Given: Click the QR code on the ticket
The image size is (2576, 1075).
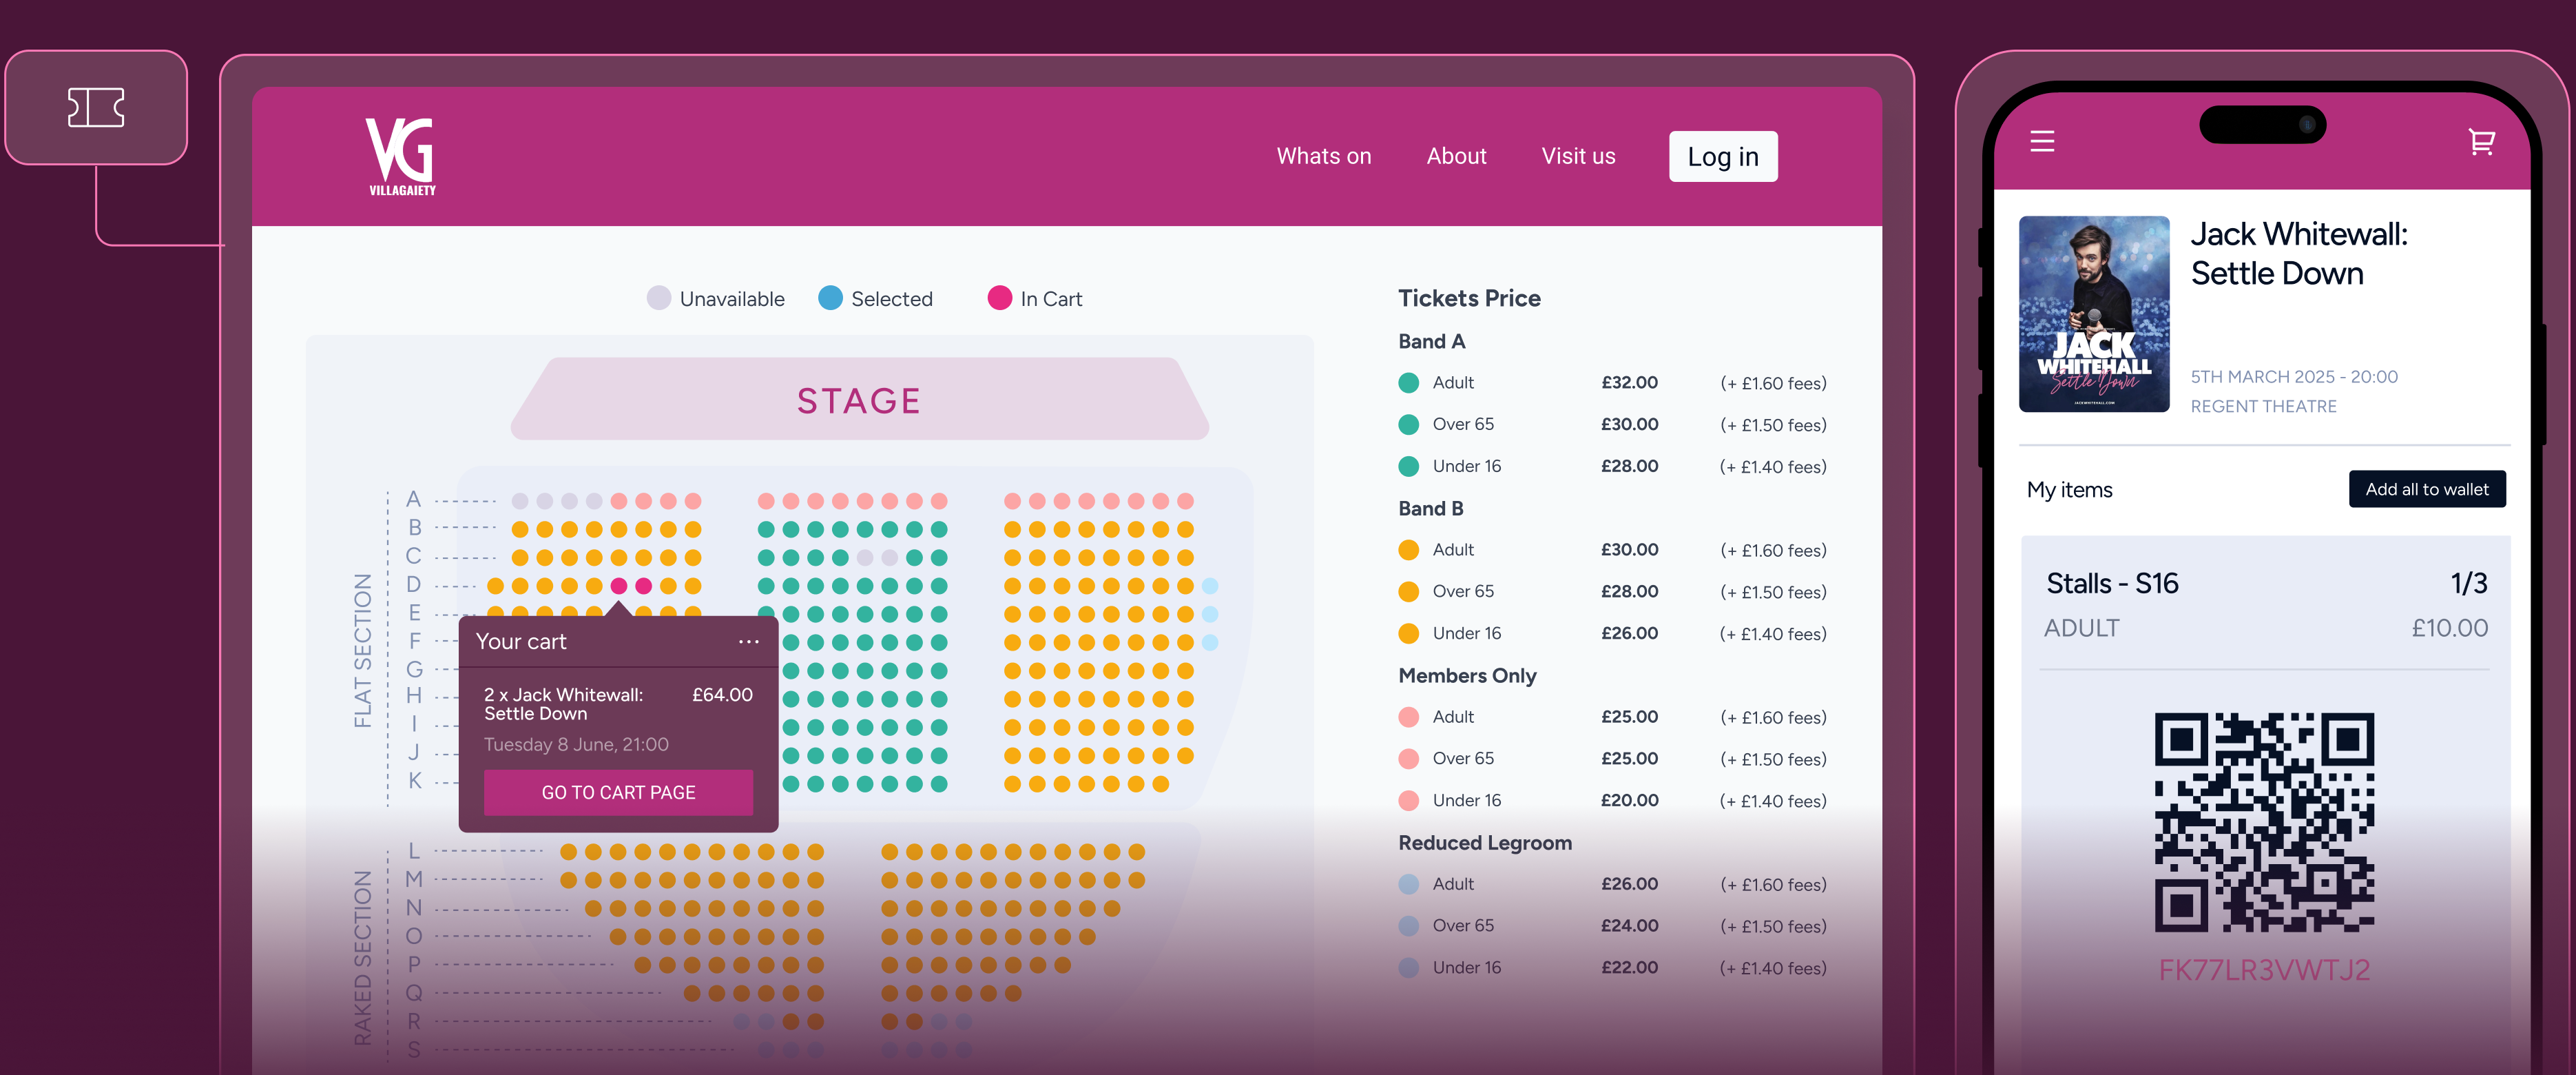Looking at the screenshot, I should click(x=2264, y=822).
